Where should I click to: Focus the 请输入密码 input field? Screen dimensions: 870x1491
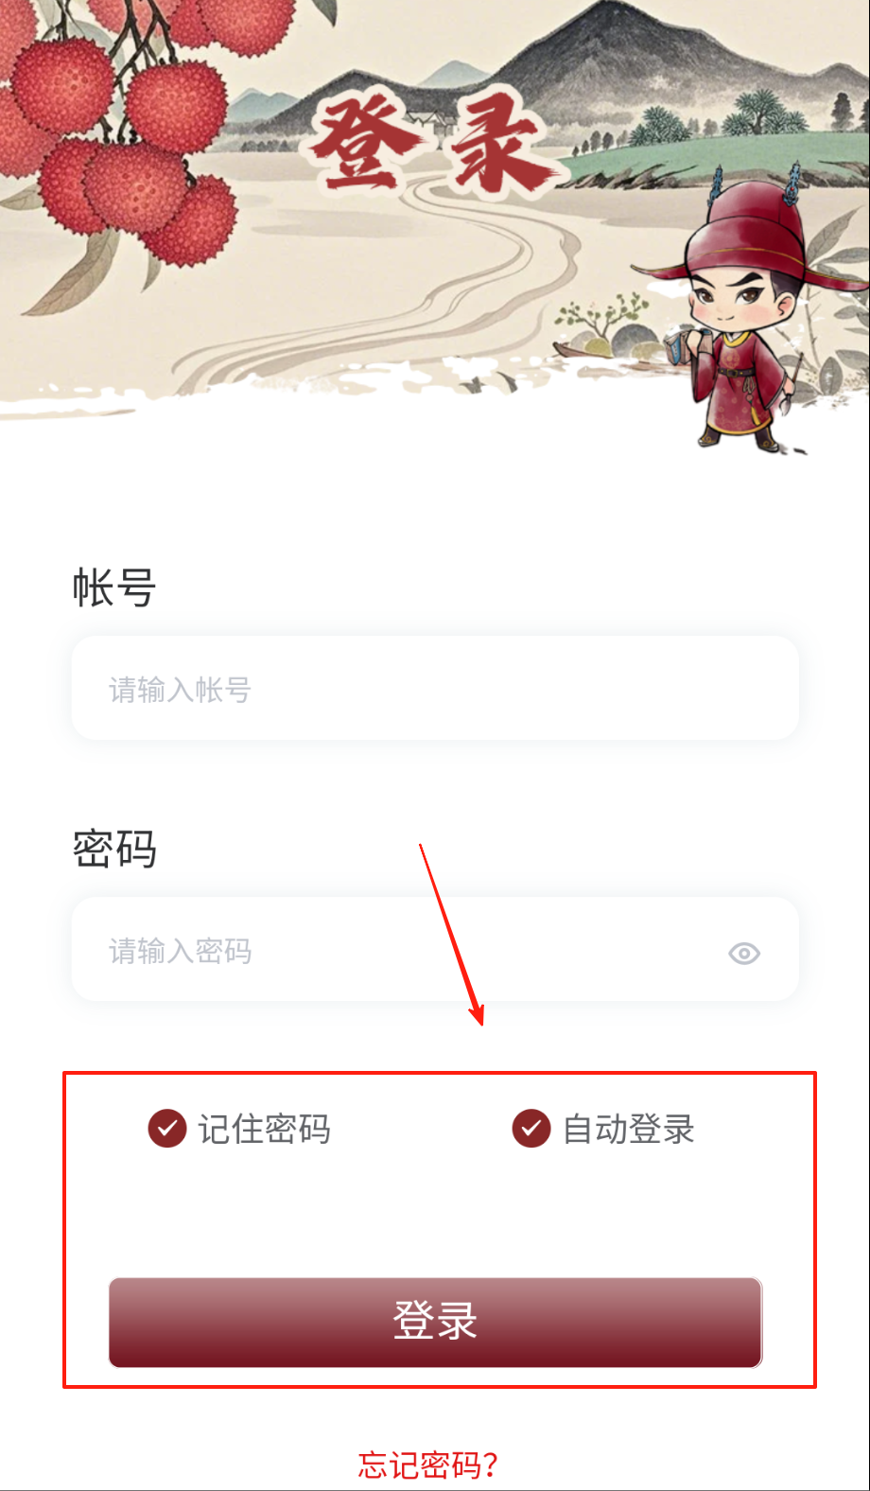point(435,949)
